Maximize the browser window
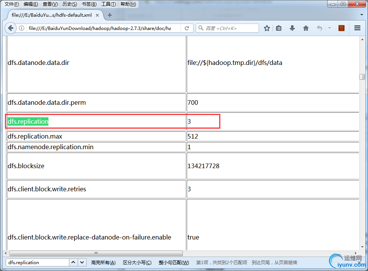The image size is (368, 271). point(343,4)
